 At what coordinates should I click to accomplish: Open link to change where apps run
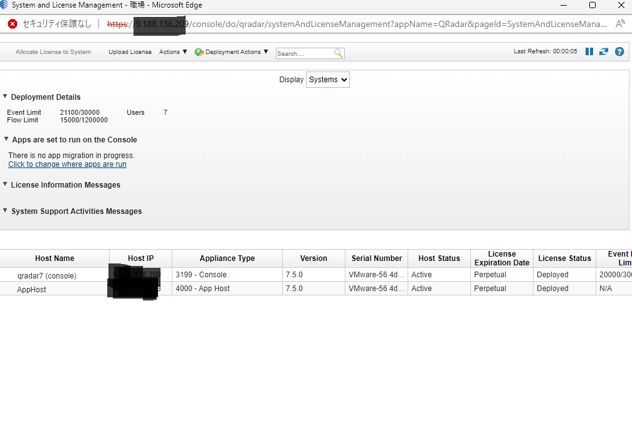pyautogui.click(x=67, y=164)
